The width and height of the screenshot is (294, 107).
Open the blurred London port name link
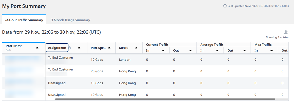pyautogui.click(x=22, y=58)
